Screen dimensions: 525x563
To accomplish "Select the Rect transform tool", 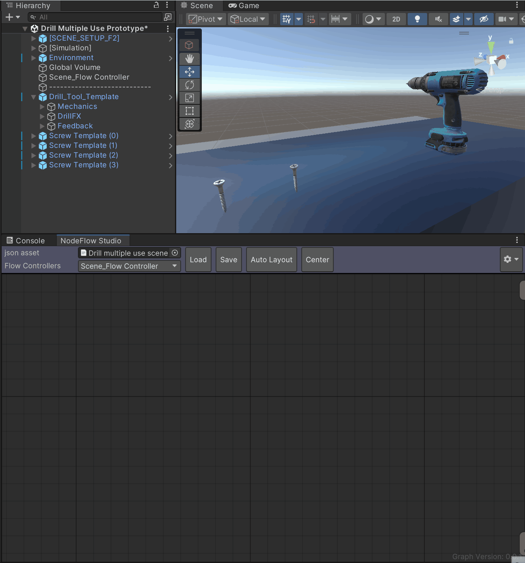I will tap(189, 111).
